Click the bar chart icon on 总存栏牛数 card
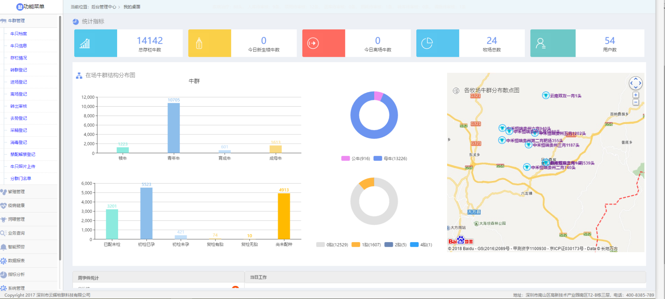Image resolution: width=665 pixels, height=299 pixels. click(85, 43)
